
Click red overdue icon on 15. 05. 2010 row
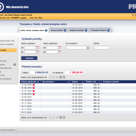tap(34, 85)
